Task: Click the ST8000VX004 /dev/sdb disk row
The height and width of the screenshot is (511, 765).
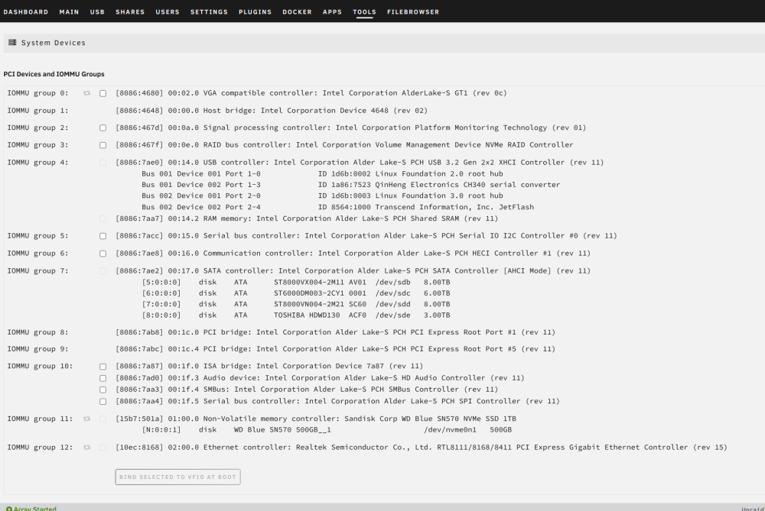Action: tap(295, 282)
